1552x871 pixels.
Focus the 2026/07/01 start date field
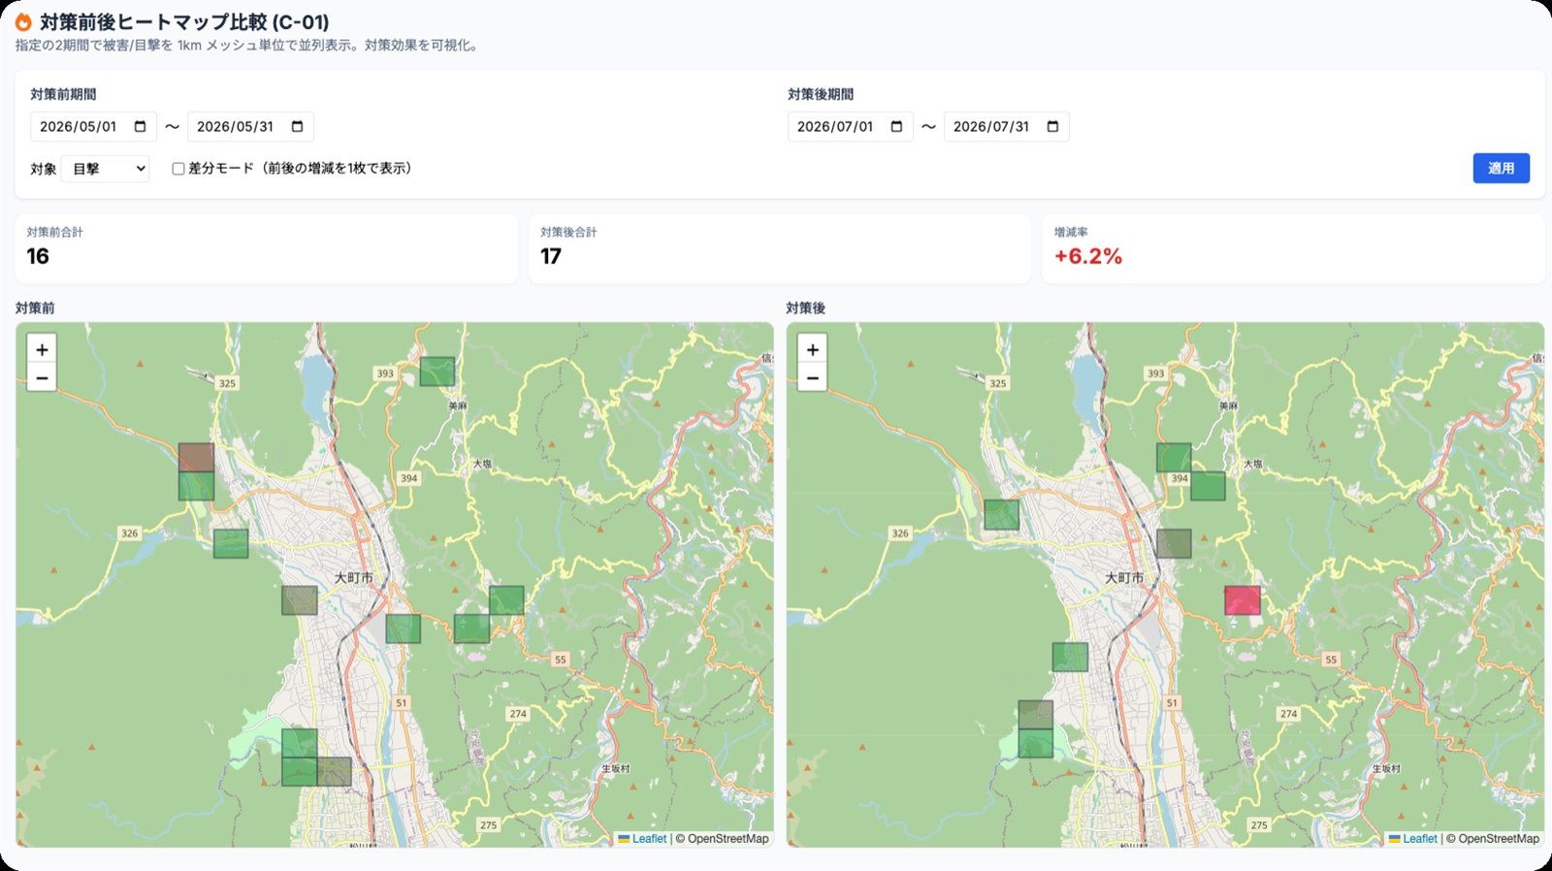tap(850, 127)
